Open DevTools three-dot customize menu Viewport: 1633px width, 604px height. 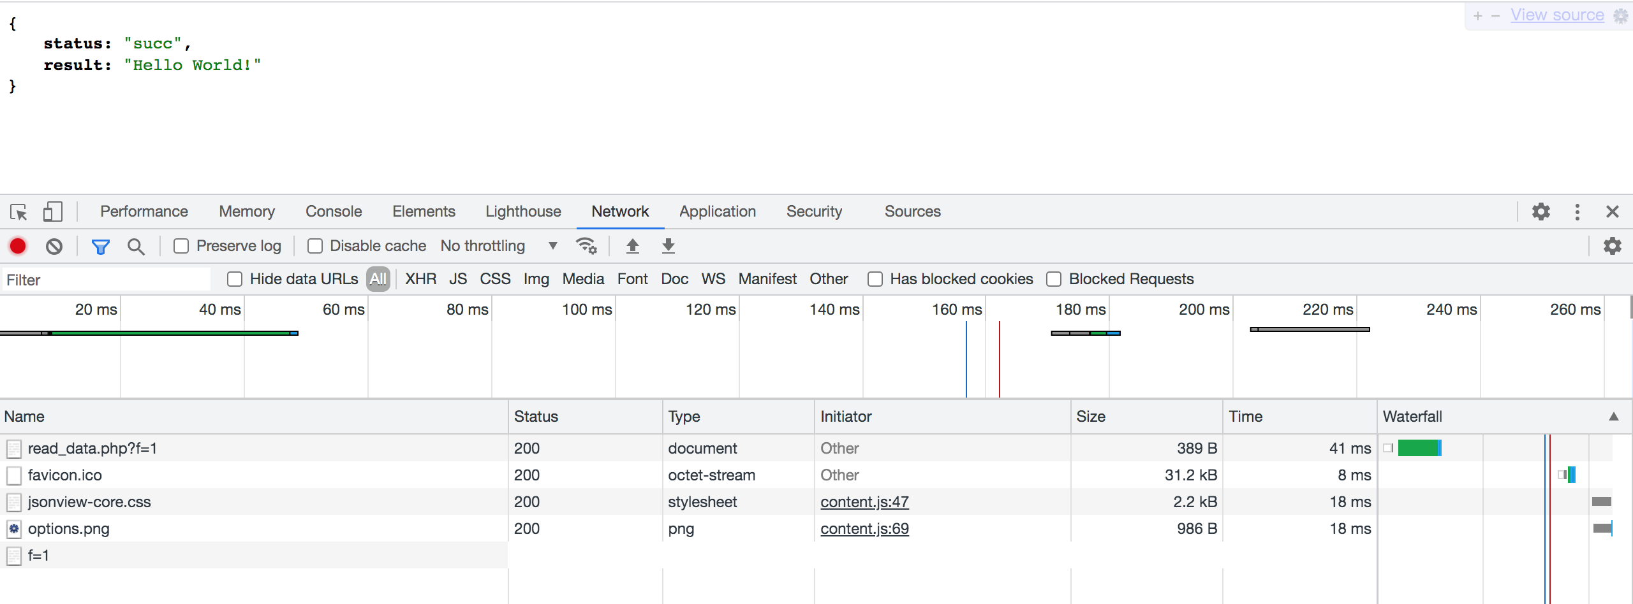(1578, 212)
